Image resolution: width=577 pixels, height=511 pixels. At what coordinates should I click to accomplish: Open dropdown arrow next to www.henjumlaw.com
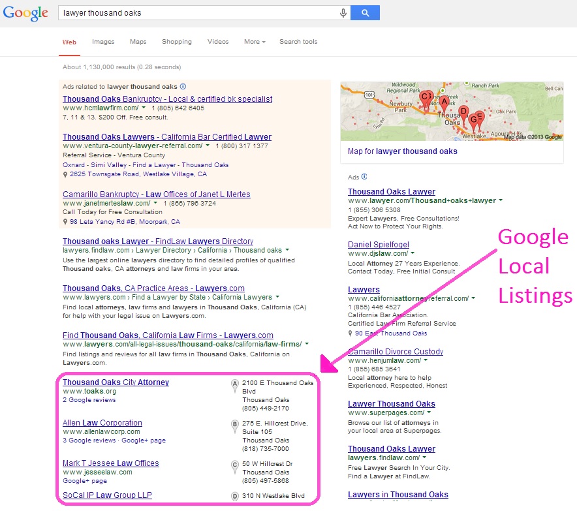[426, 360]
